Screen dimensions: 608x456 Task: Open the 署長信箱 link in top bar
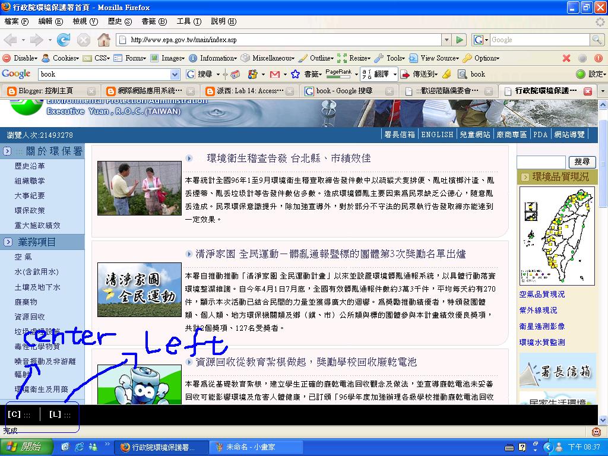[400, 135]
